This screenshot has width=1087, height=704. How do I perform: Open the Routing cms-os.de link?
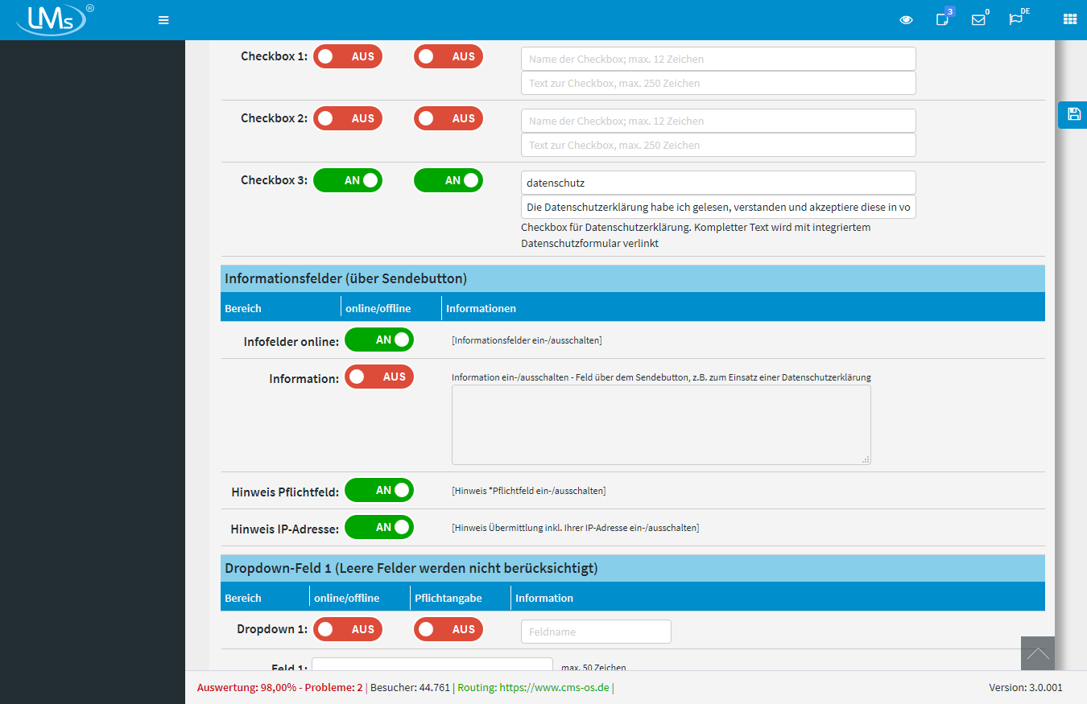pos(554,688)
